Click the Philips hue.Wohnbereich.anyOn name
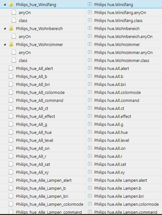 123,37
